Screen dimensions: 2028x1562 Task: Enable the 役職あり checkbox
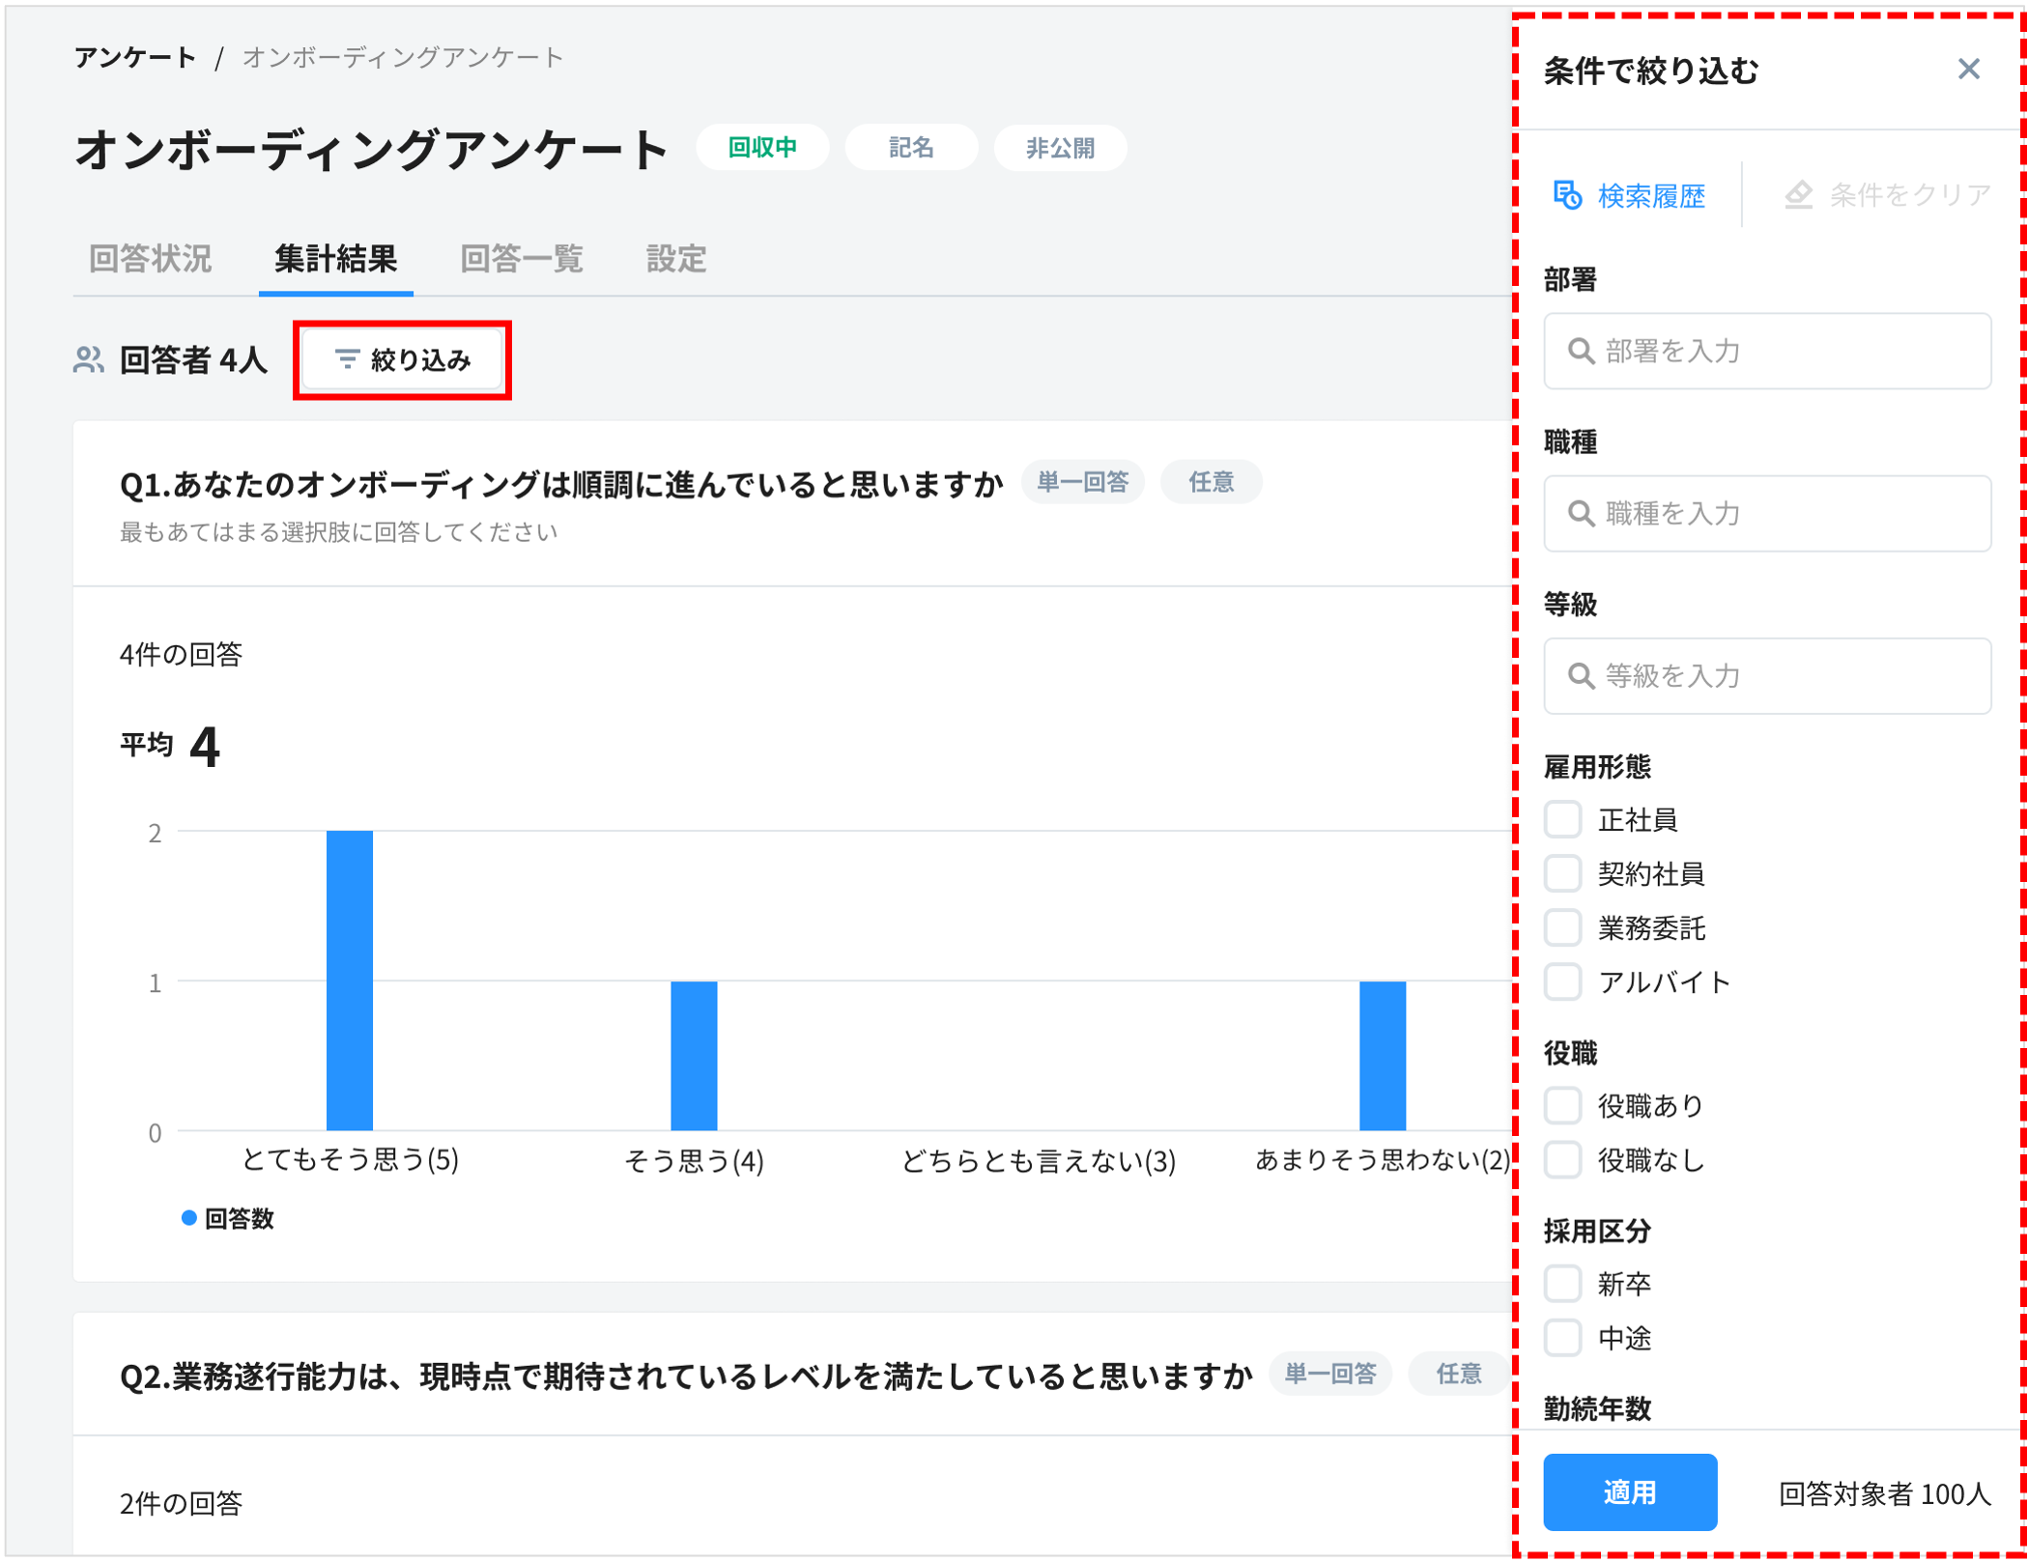coord(1562,1105)
